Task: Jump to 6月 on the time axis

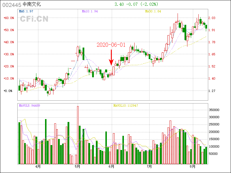Action: 111,167
